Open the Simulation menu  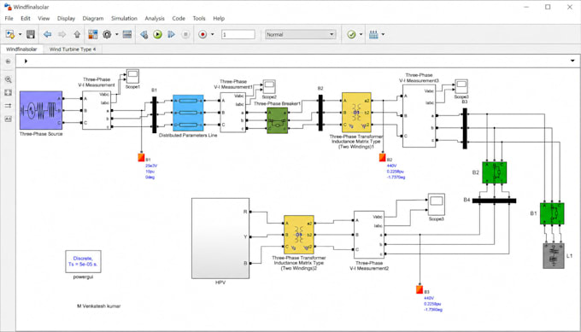pos(124,18)
